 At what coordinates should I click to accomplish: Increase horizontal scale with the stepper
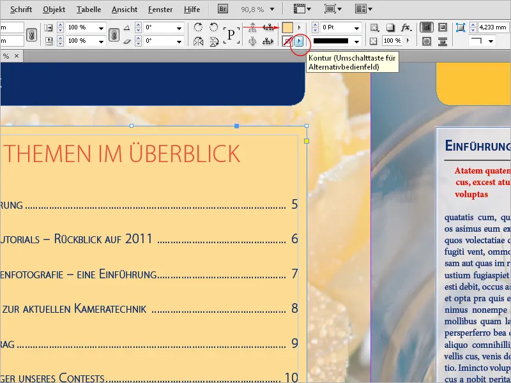(x=60, y=26)
